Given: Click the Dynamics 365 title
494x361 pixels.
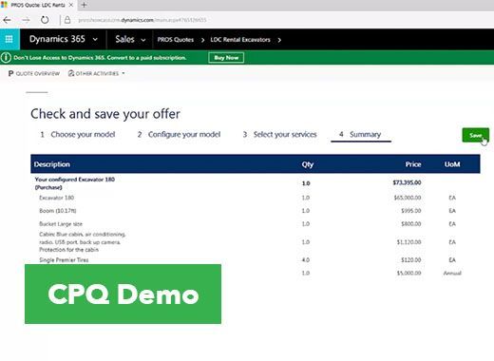Looking at the screenshot, I should click(57, 39).
